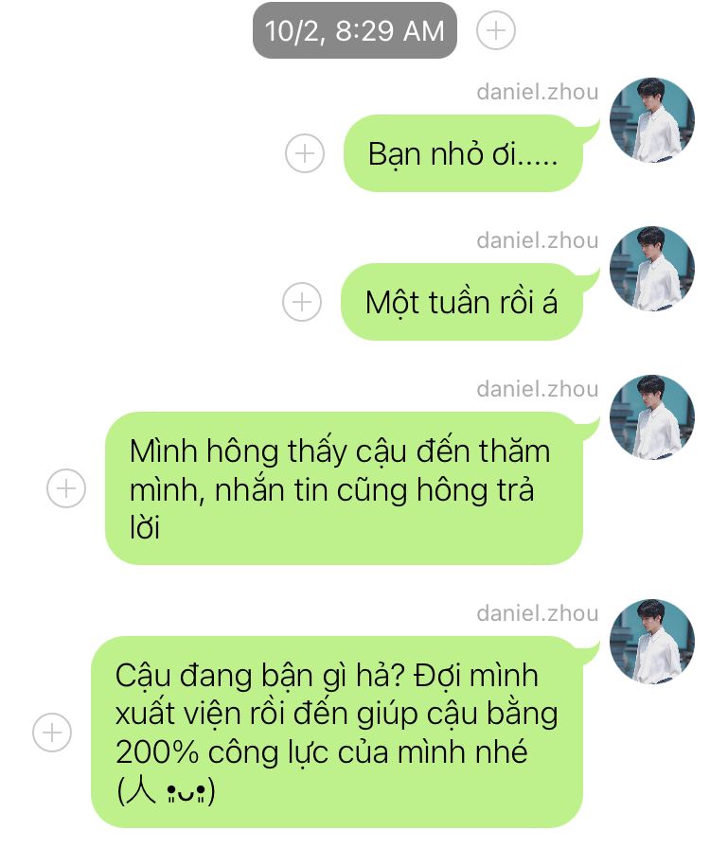The height and width of the screenshot is (848, 710).
Task: Select the "Mình hông thấy cậu đến thăm" bubble
Action: click(x=345, y=488)
